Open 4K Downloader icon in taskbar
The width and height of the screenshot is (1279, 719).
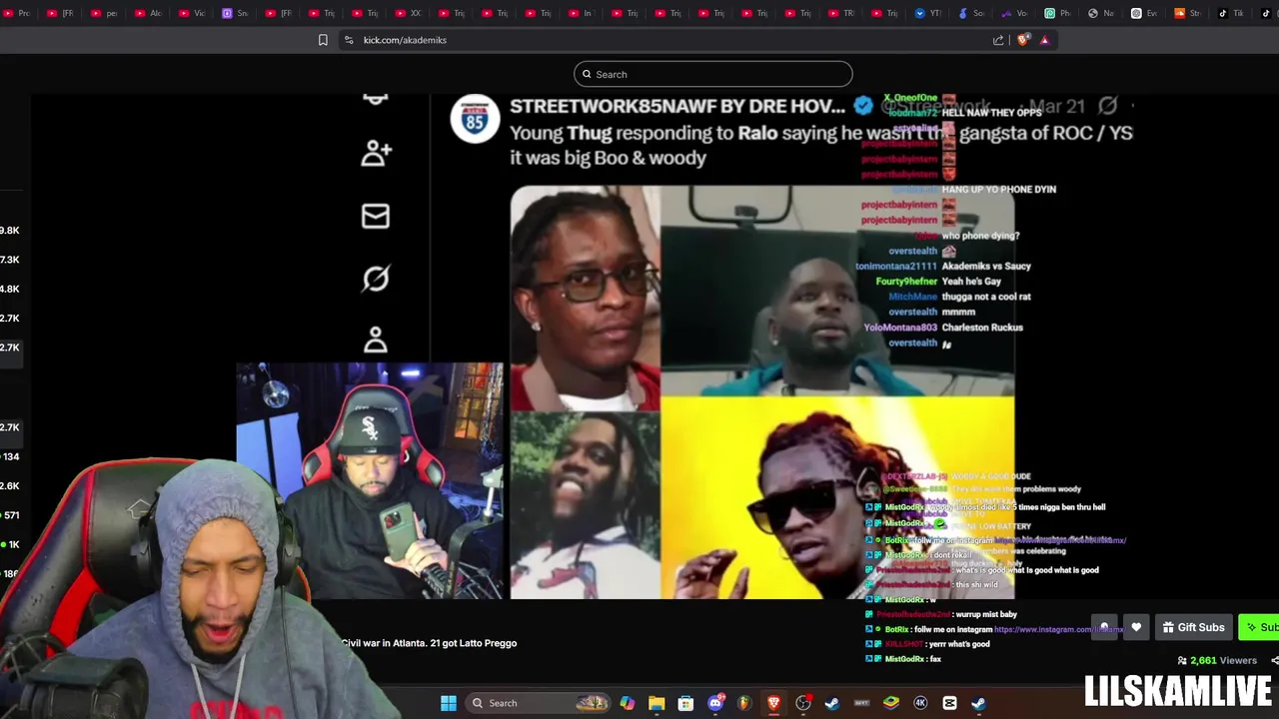click(x=920, y=703)
